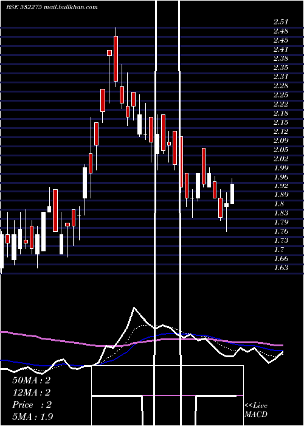Click the 2.09 price label
Image resolution: width=304 pixels, height=426 pixels.
pyautogui.click(x=281, y=141)
